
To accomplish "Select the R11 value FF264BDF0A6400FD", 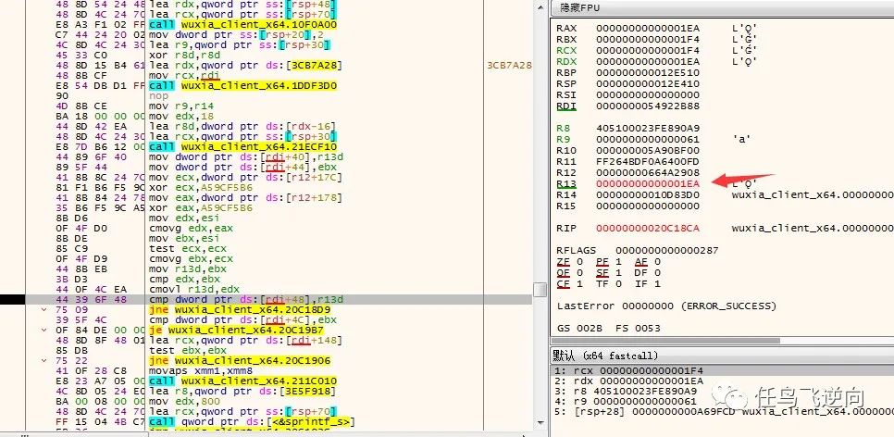I will tap(648, 161).
